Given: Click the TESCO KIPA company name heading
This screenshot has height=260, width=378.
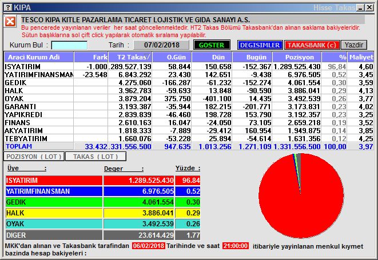Looking at the screenshot, I should pyautogui.click(x=136, y=19).
